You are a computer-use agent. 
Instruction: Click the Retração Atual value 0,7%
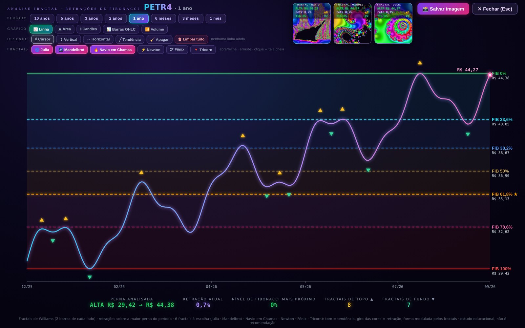(203, 305)
